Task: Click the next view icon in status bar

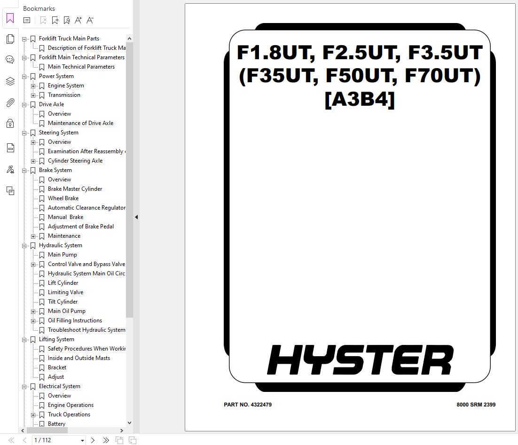Action: tap(133, 440)
